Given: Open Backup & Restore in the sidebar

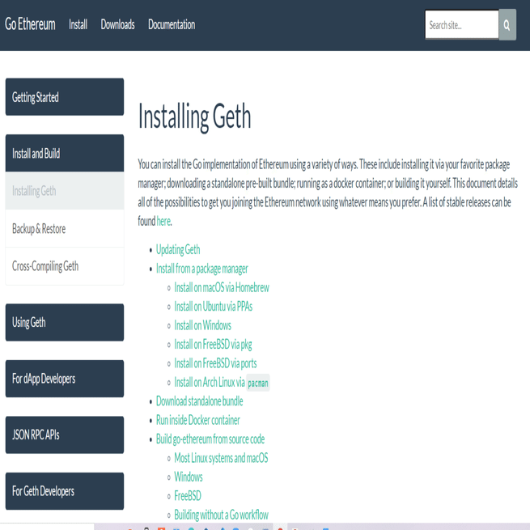Looking at the screenshot, I should pos(65,229).
